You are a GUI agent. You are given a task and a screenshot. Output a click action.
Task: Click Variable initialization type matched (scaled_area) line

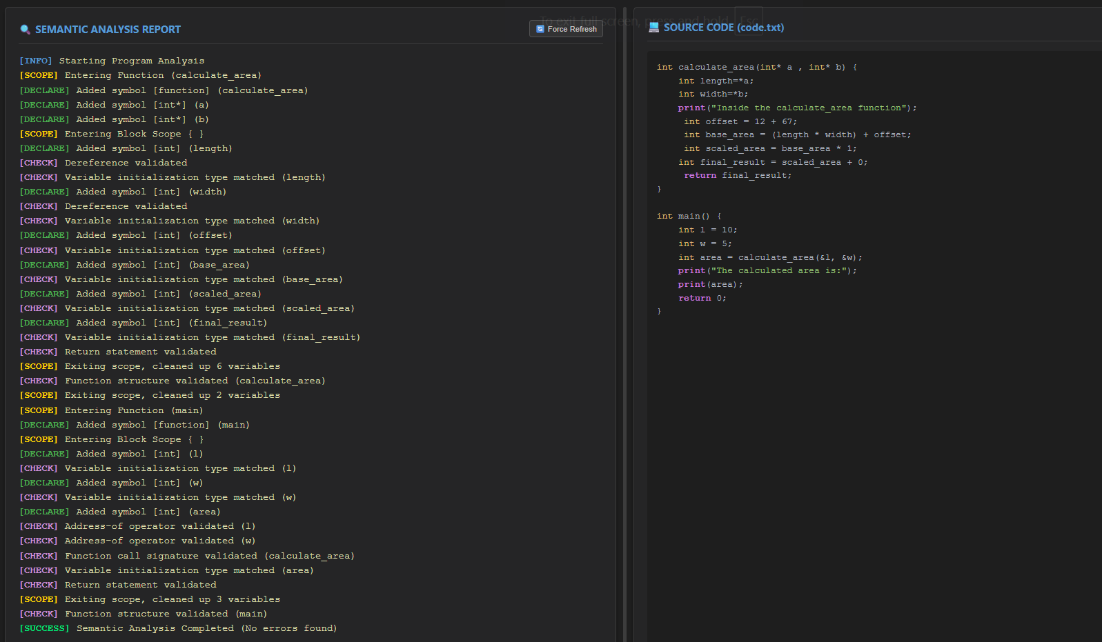tap(187, 308)
